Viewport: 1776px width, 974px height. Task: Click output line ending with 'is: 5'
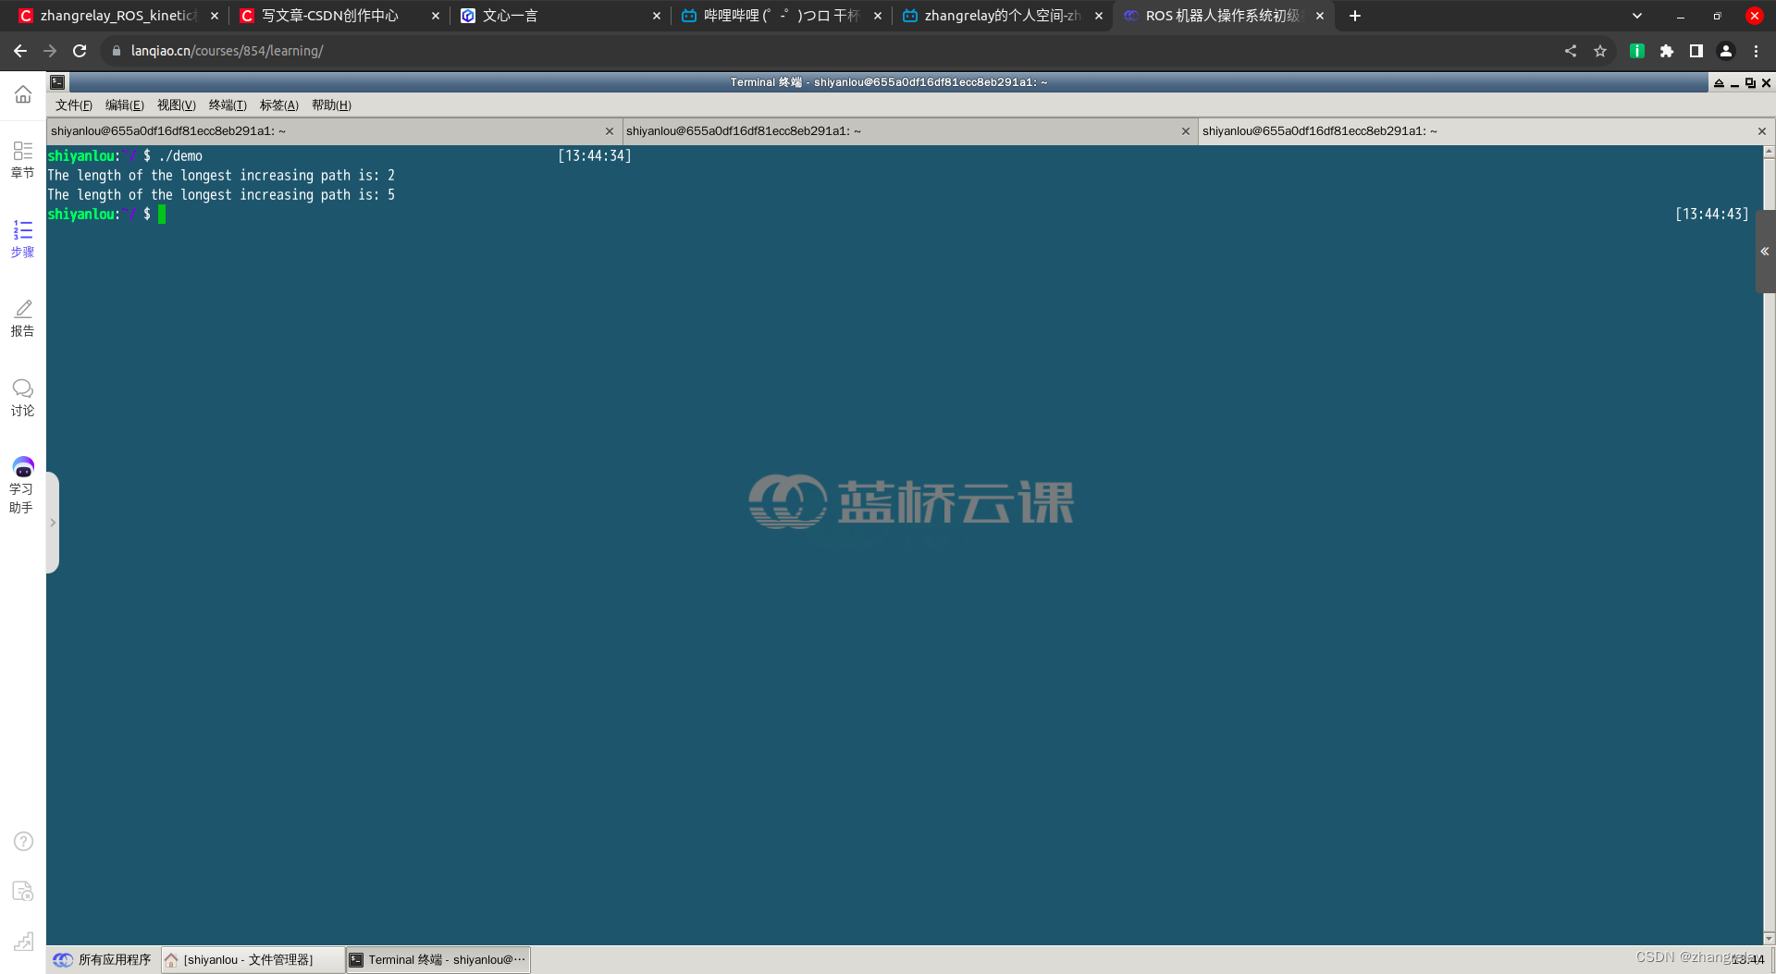[x=221, y=195]
